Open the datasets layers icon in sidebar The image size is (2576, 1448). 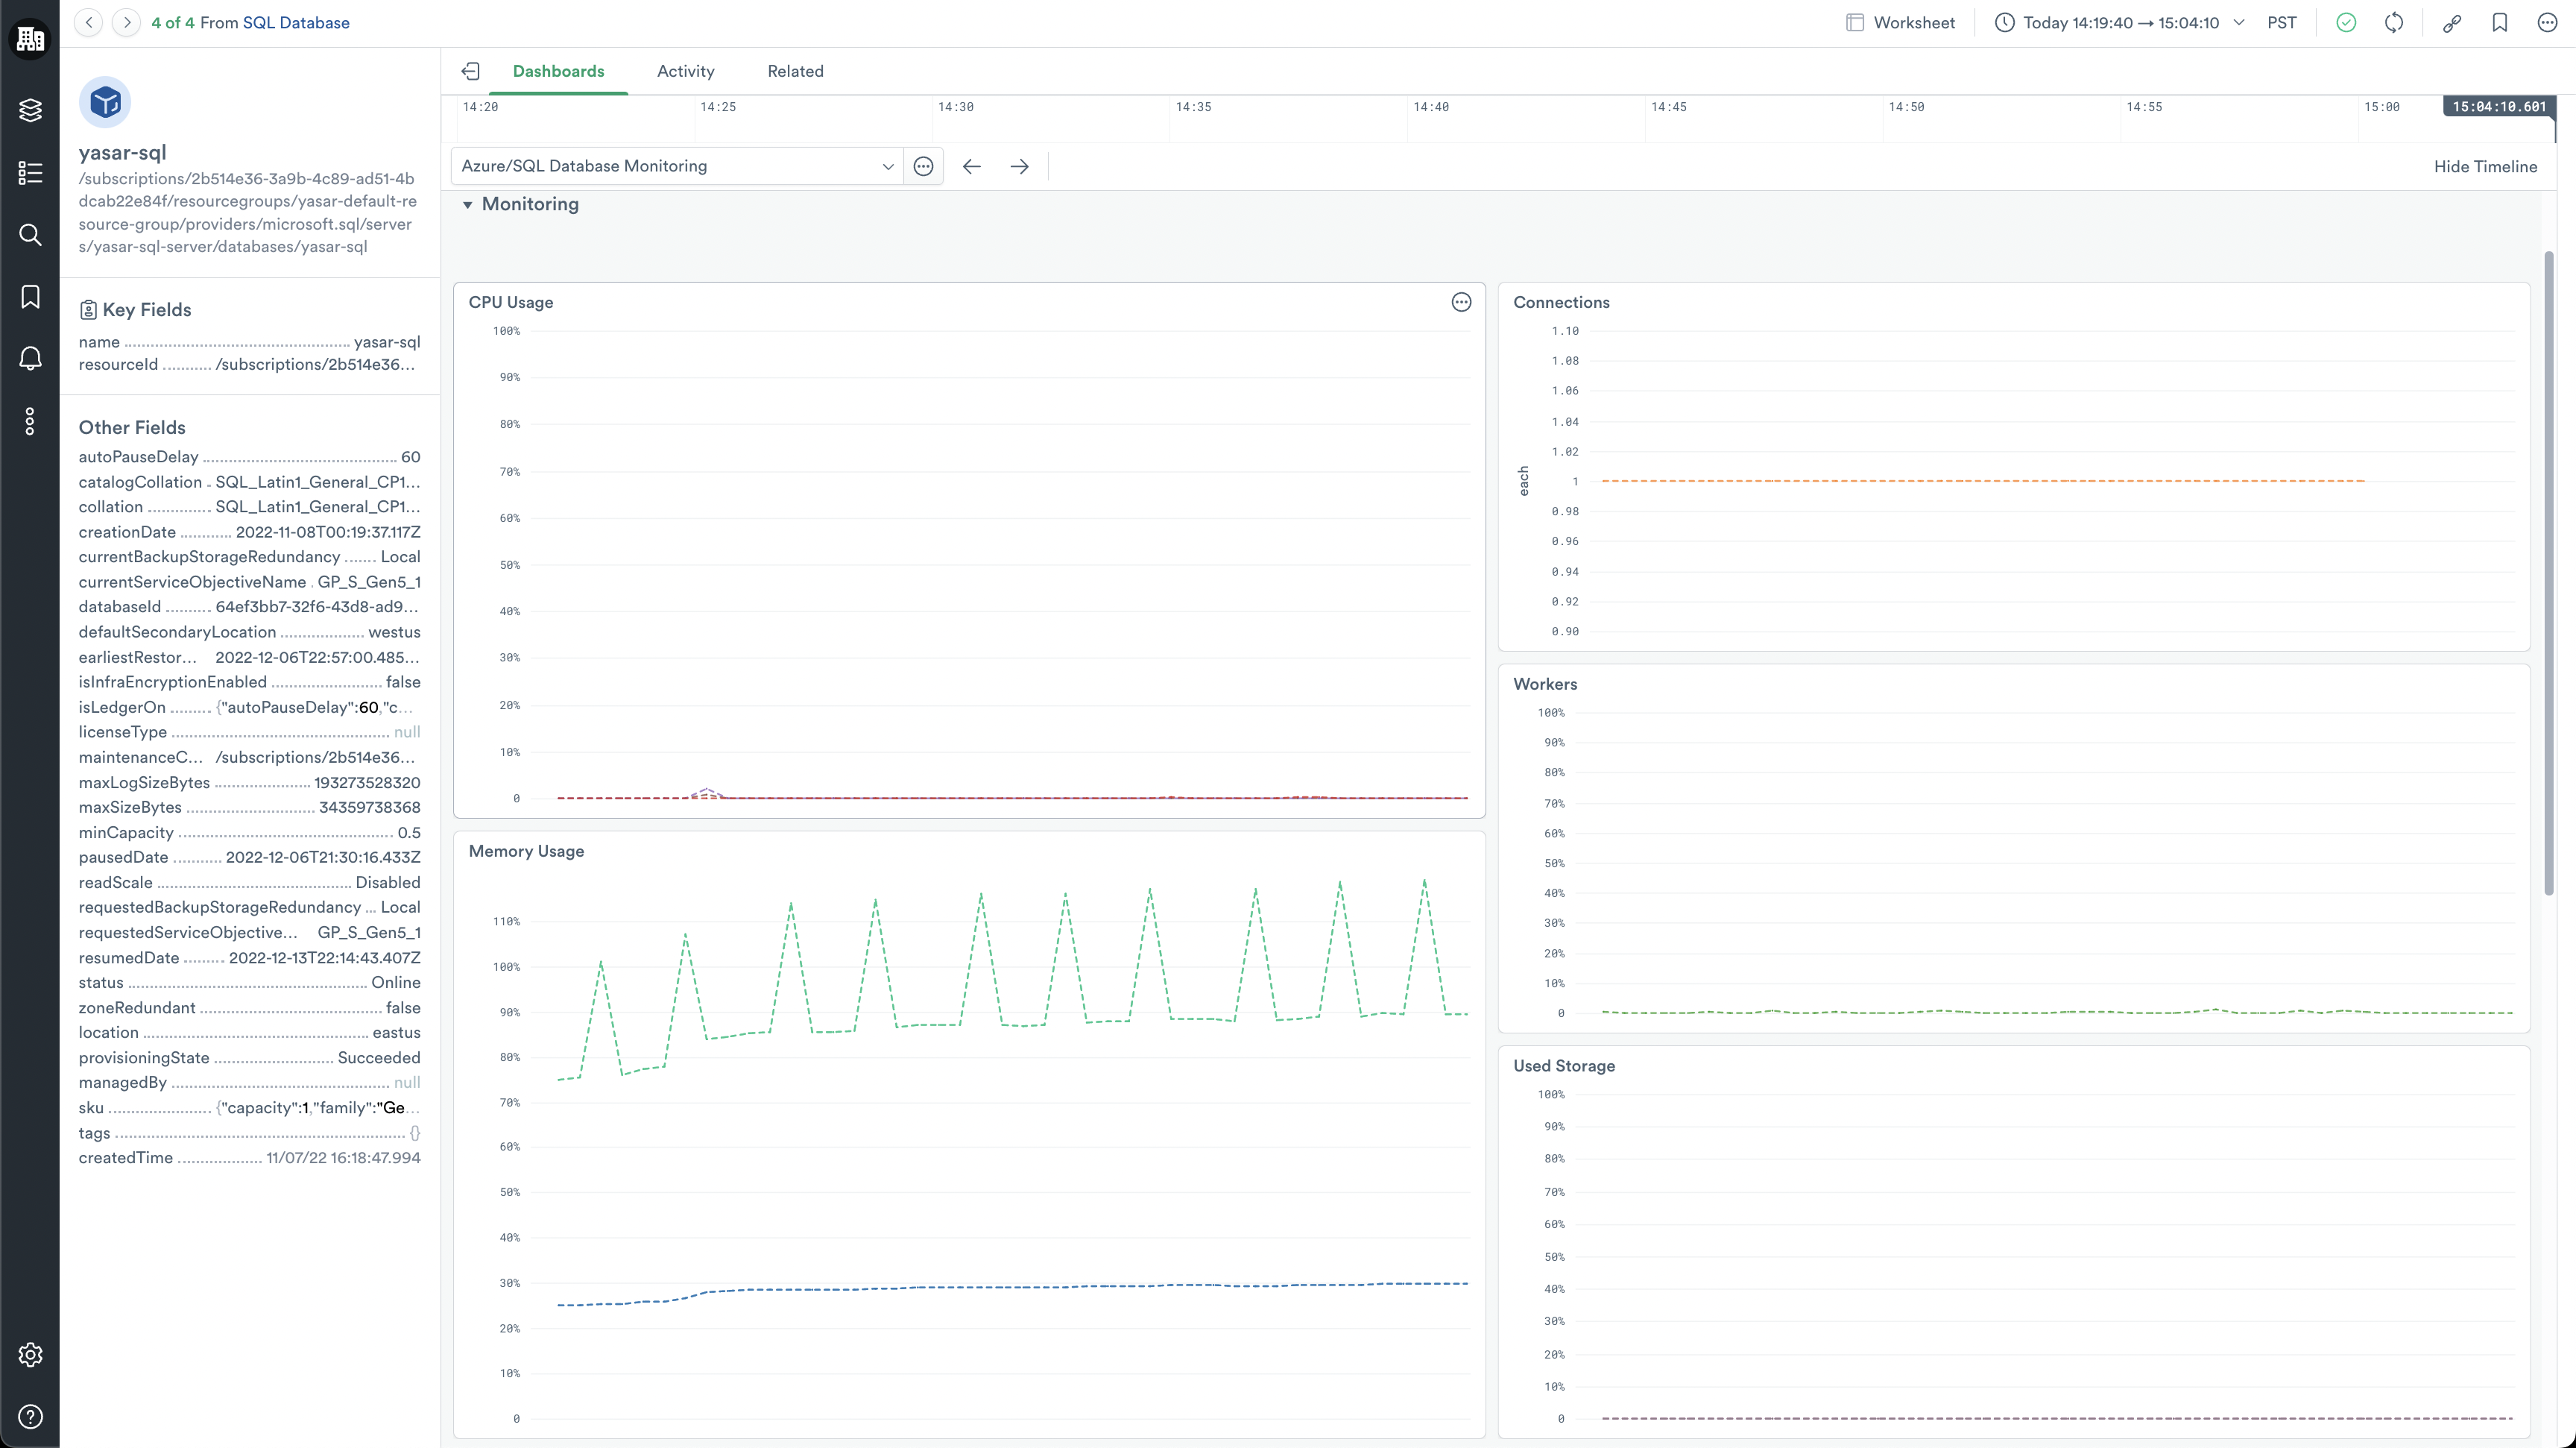30,110
